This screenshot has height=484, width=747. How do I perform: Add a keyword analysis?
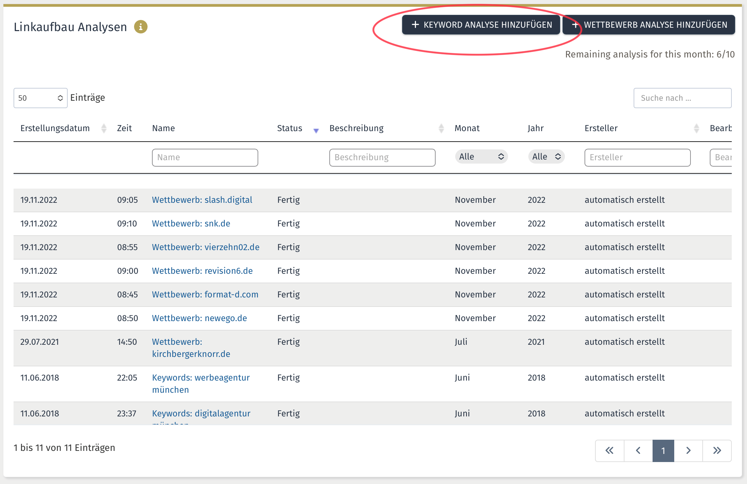(481, 25)
